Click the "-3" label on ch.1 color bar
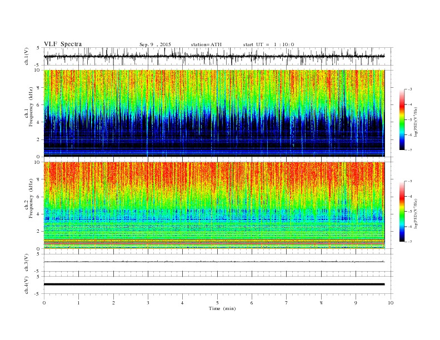The image size is (440, 340). tap(410, 89)
